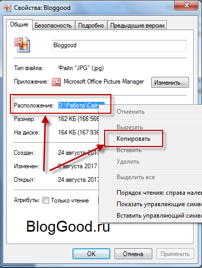
Task: Click the Атрибуты: label
Action: [27, 200]
